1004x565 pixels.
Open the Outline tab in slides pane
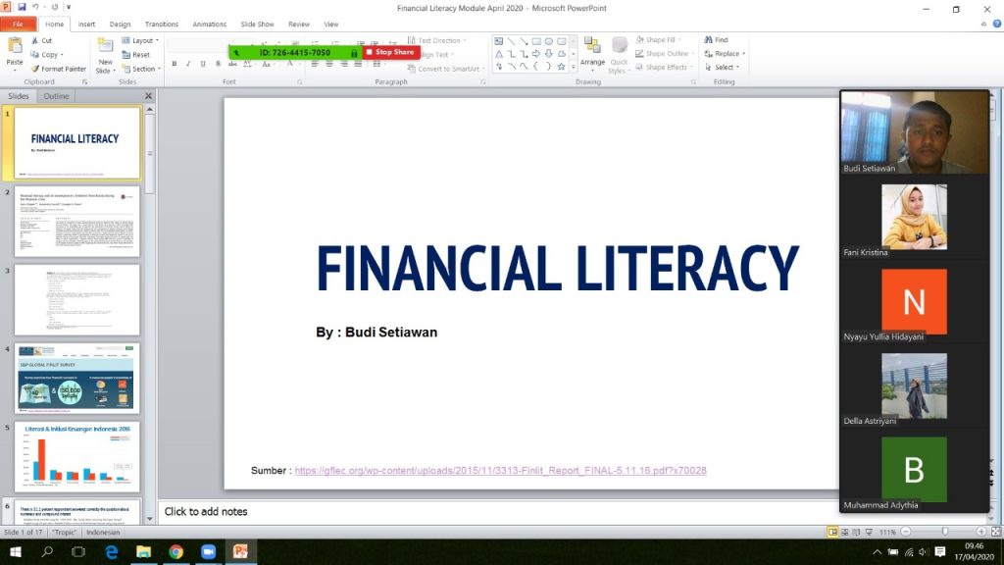[x=56, y=96]
